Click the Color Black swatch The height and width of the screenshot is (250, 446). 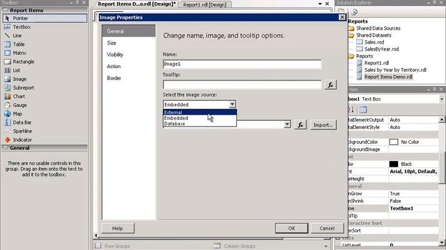click(x=393, y=164)
